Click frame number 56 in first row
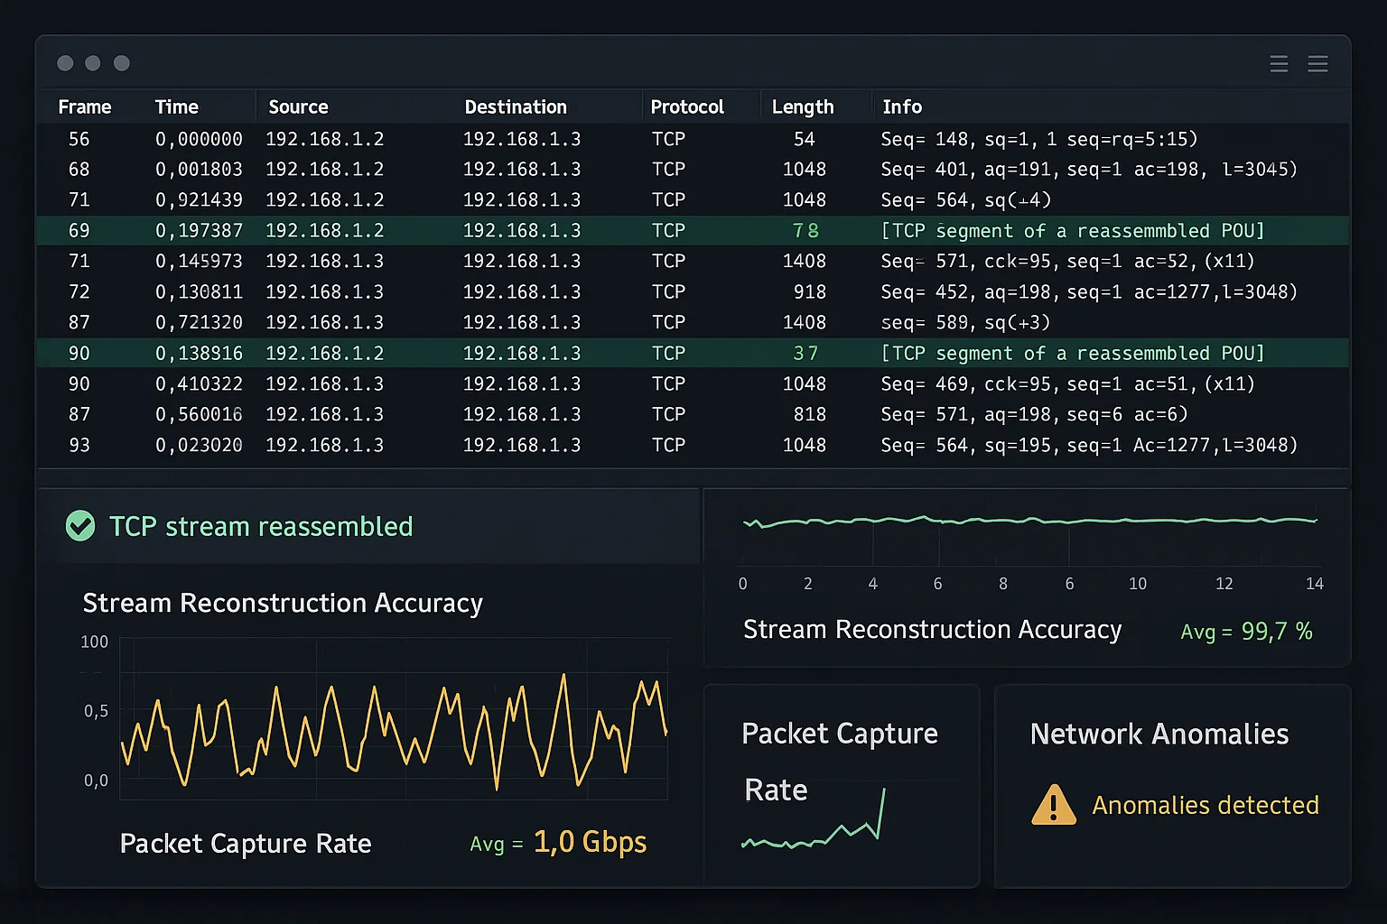 pos(79,139)
